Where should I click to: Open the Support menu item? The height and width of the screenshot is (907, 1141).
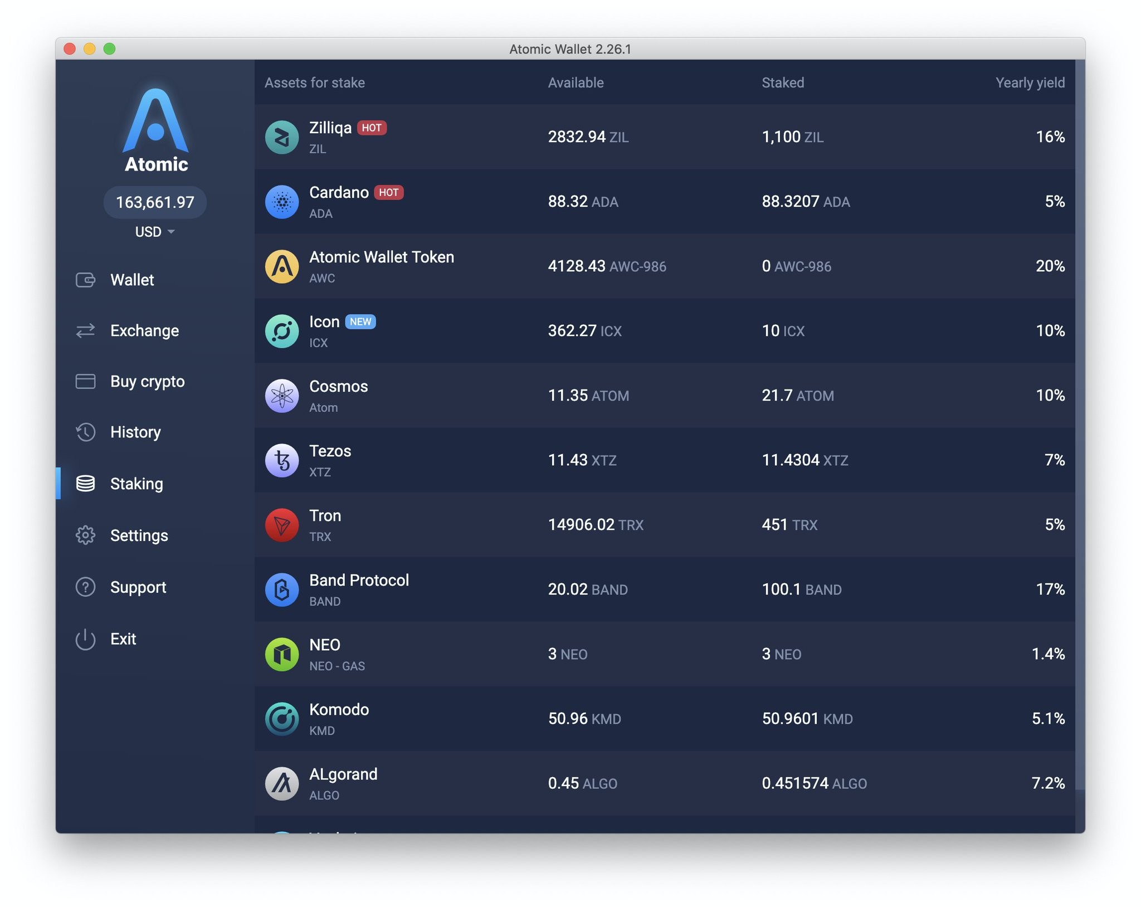pos(138,587)
